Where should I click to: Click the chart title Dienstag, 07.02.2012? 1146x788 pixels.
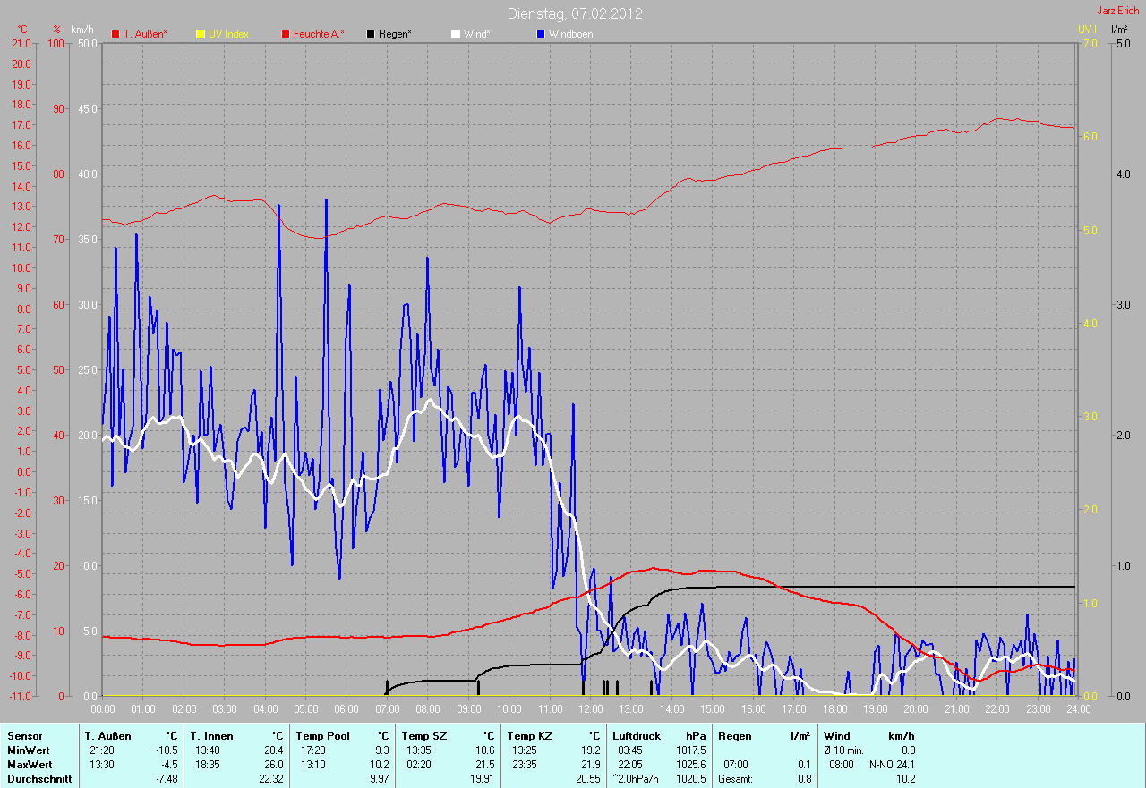[x=574, y=13]
